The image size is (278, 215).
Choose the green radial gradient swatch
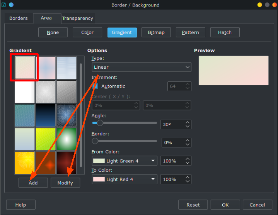point(67,139)
